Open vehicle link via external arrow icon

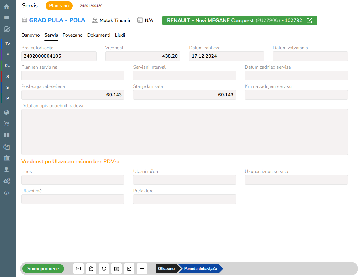(x=310, y=20)
